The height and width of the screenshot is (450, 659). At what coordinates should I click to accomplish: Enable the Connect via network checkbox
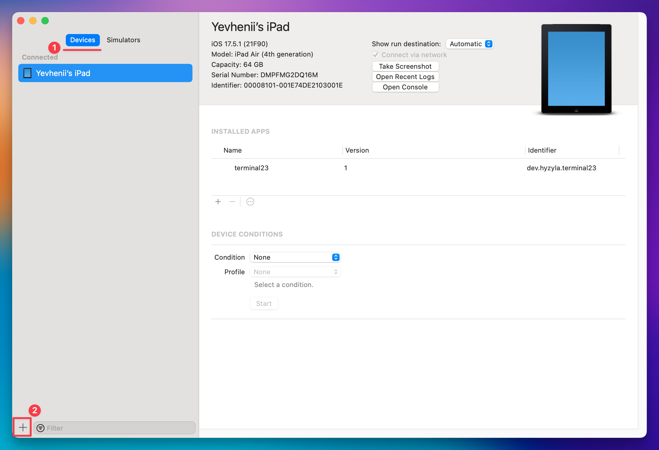click(375, 55)
